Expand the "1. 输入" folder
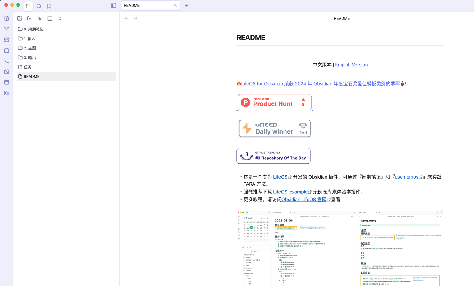 (66, 38)
